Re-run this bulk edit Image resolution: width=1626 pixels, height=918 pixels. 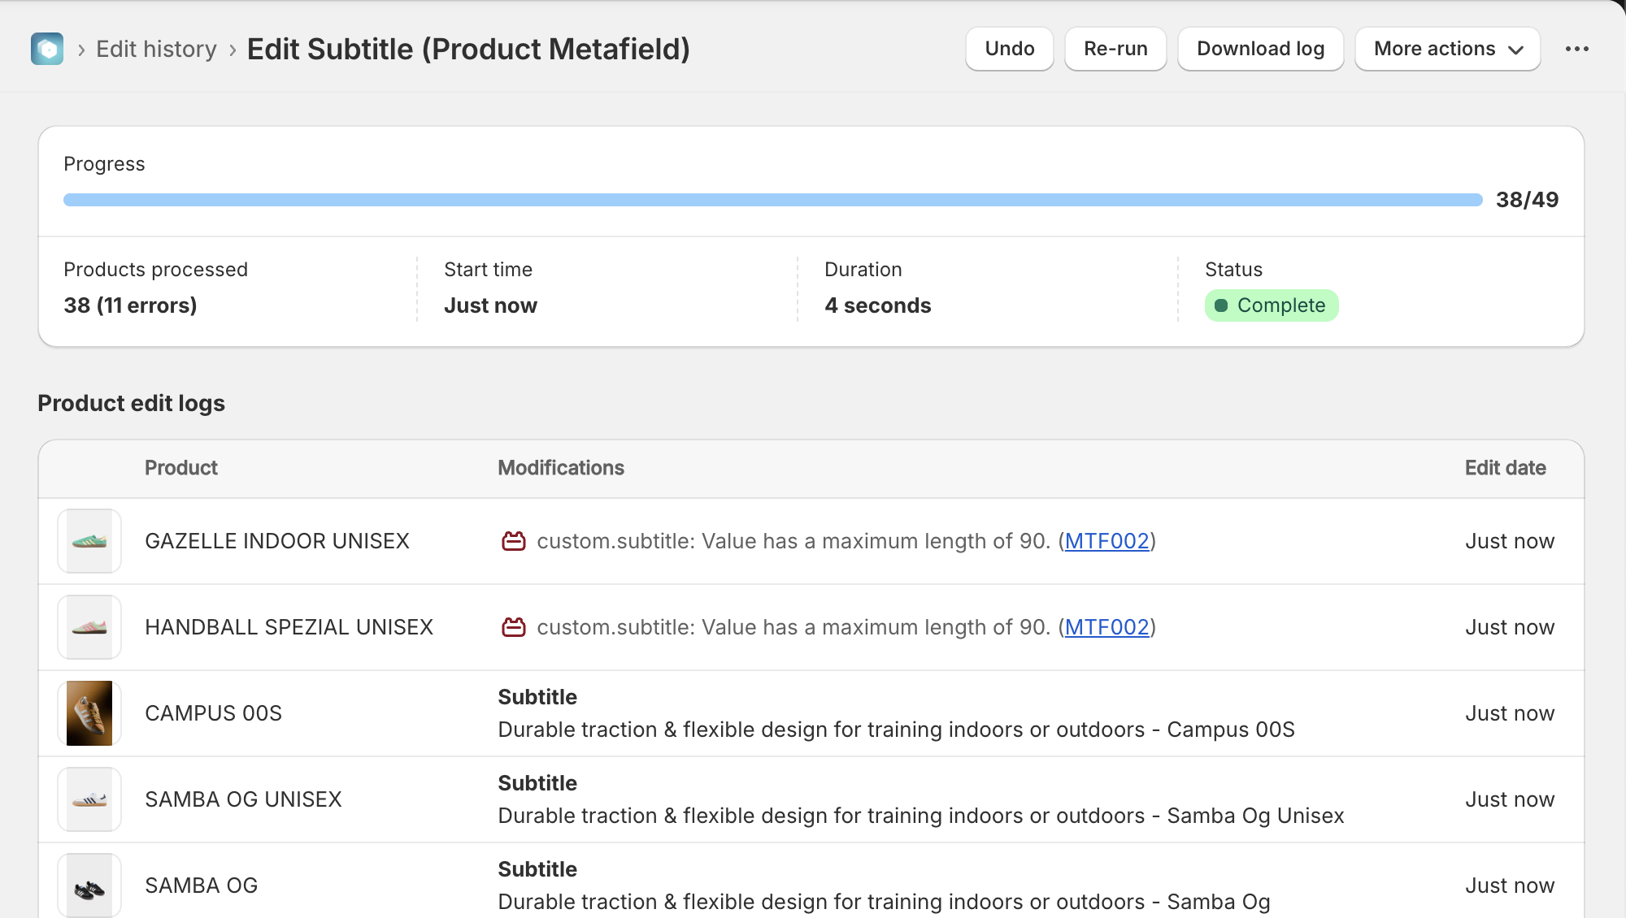tap(1115, 49)
